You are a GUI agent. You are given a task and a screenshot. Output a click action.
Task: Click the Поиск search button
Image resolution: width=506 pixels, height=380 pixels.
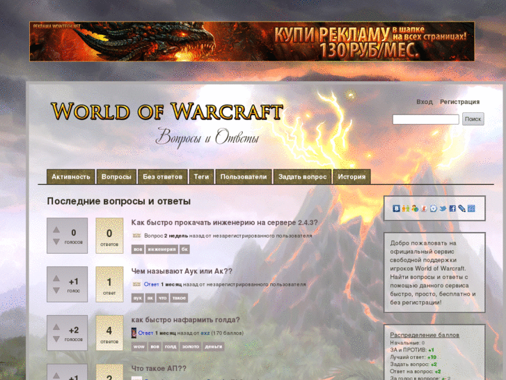473,119
